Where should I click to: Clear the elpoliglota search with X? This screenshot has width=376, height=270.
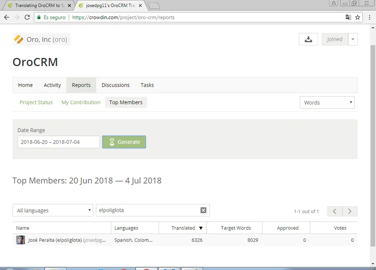point(203,210)
